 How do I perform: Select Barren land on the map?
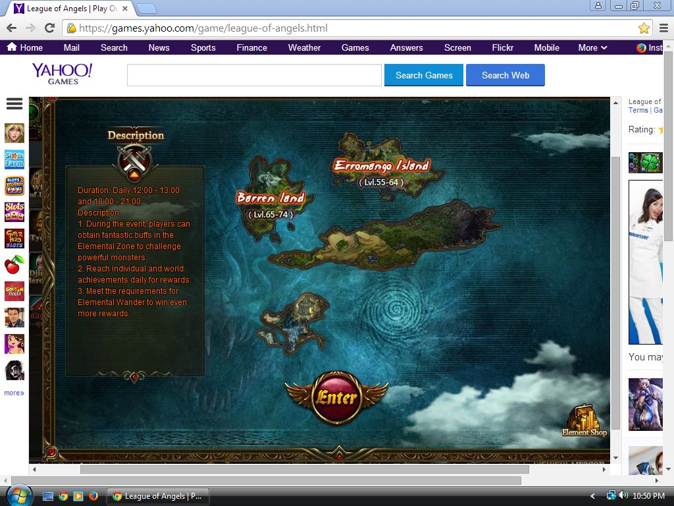(x=271, y=198)
